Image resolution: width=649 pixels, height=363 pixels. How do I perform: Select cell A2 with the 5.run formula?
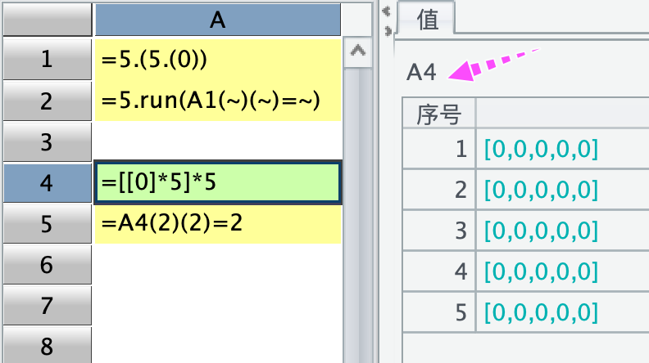pyautogui.click(x=218, y=101)
